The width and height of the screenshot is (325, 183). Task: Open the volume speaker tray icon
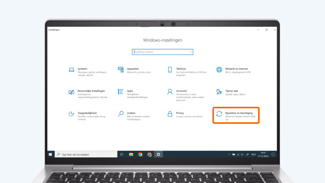click(x=242, y=154)
